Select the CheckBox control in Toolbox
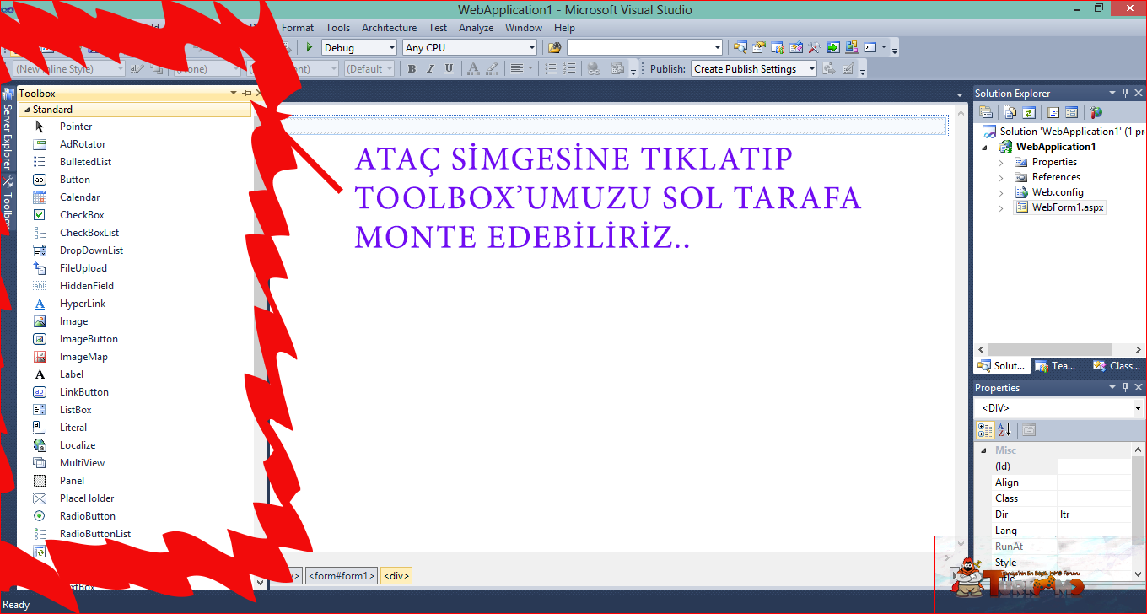 pyautogui.click(x=82, y=215)
